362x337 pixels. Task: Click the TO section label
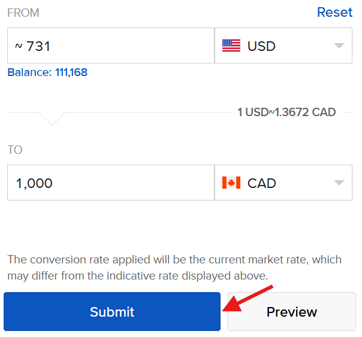[15, 150]
